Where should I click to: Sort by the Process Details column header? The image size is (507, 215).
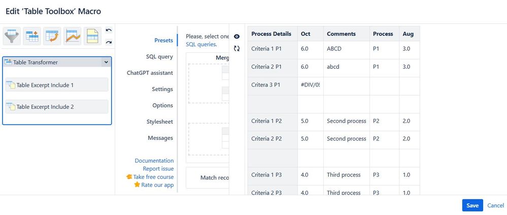coord(272,34)
